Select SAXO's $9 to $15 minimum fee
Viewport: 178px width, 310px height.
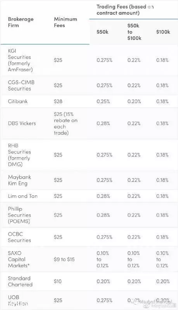(x=64, y=259)
